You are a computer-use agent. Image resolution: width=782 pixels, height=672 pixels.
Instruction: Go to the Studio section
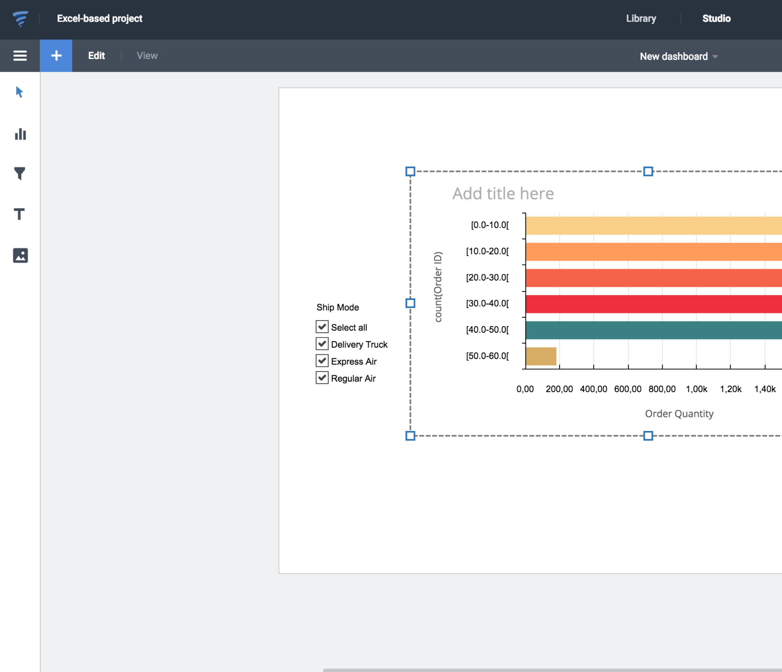(x=716, y=19)
